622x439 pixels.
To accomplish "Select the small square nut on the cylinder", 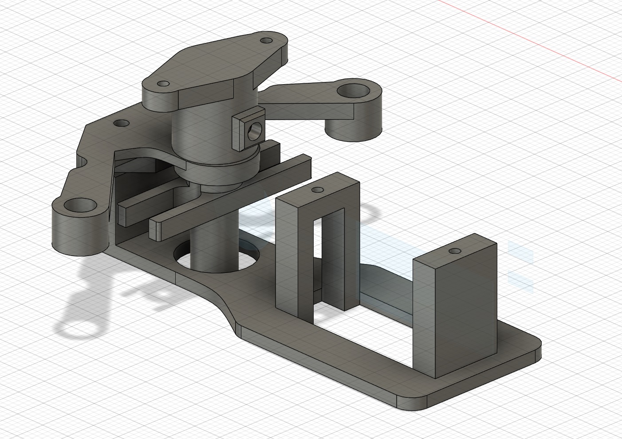I will tap(248, 129).
